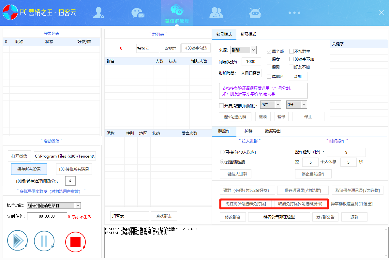Stop the task with red stop button
The width and height of the screenshot is (389, 260).
pos(75,242)
